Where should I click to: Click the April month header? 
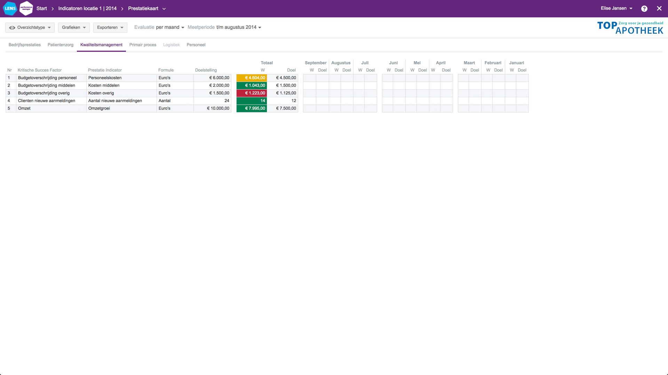coord(440,63)
